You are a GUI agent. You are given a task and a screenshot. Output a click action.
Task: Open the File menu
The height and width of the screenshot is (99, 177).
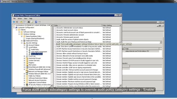pyautogui.click(x=14, y=18)
